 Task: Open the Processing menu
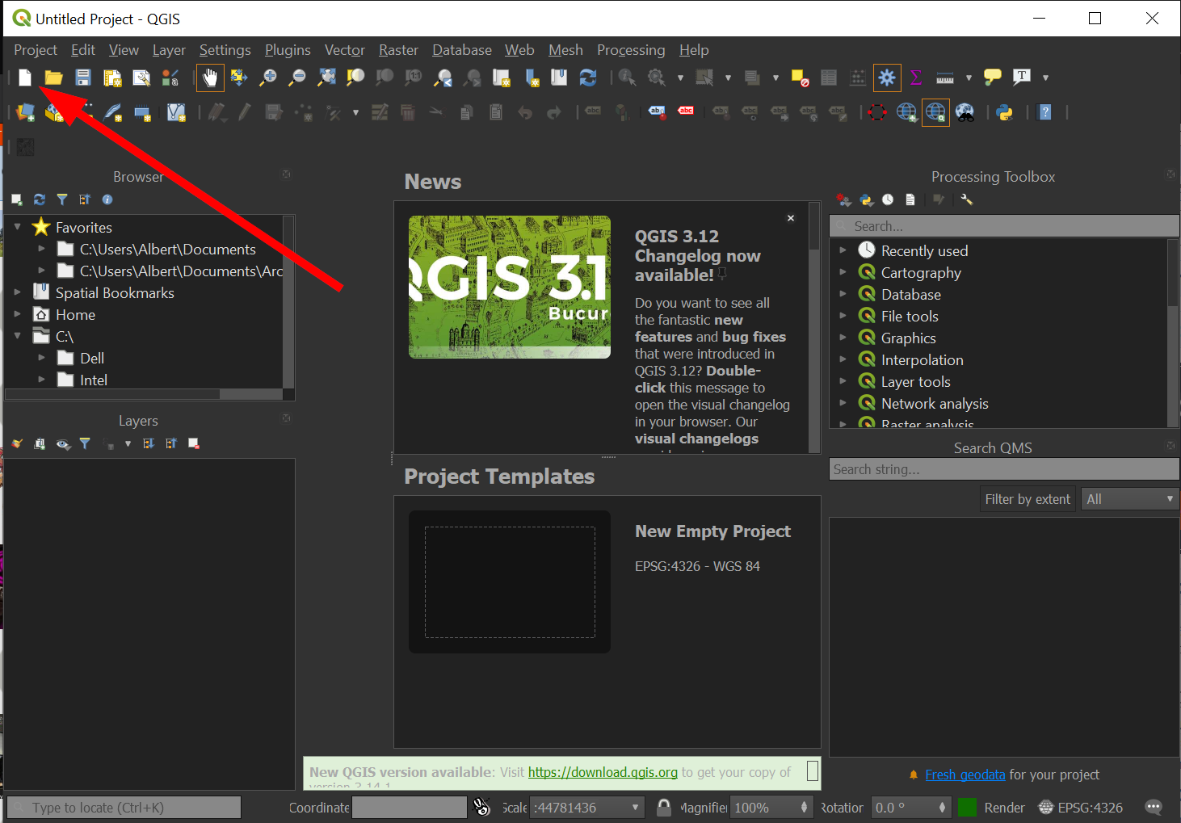click(631, 50)
